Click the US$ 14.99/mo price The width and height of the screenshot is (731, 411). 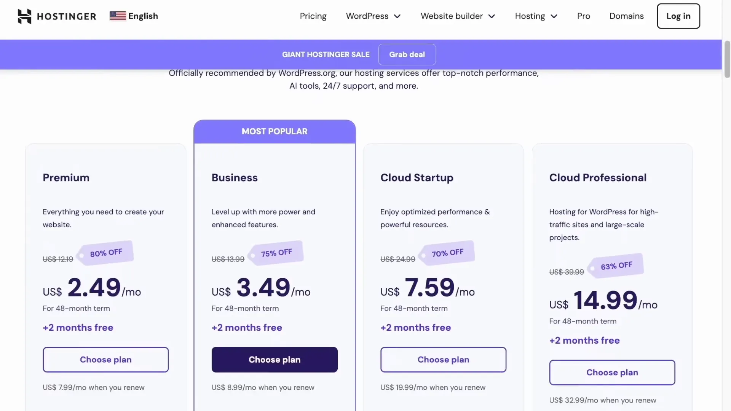pos(603,301)
